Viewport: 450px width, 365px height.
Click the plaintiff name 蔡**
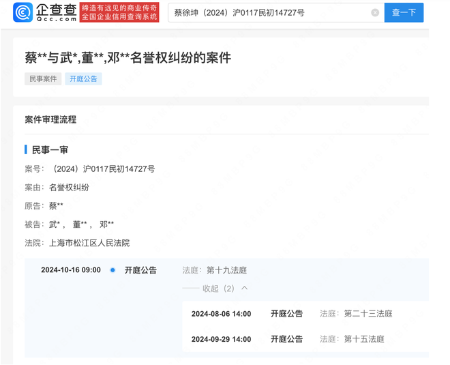point(56,206)
